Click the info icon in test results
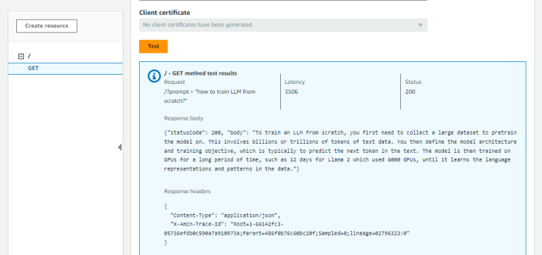The image size is (542, 255). [154, 76]
